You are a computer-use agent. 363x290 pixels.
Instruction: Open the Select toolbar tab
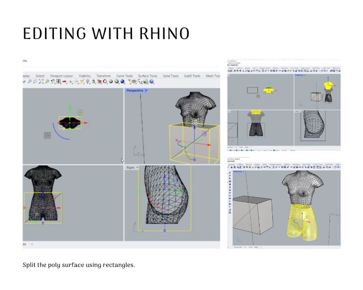click(40, 76)
